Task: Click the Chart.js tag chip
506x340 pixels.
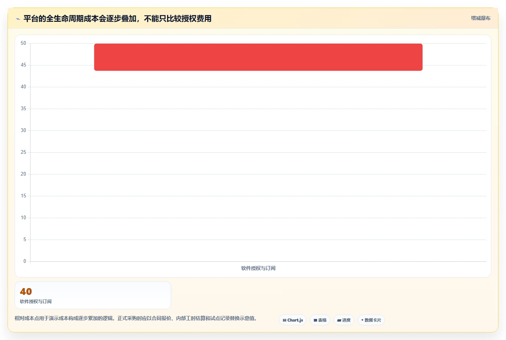Action: tap(293, 320)
